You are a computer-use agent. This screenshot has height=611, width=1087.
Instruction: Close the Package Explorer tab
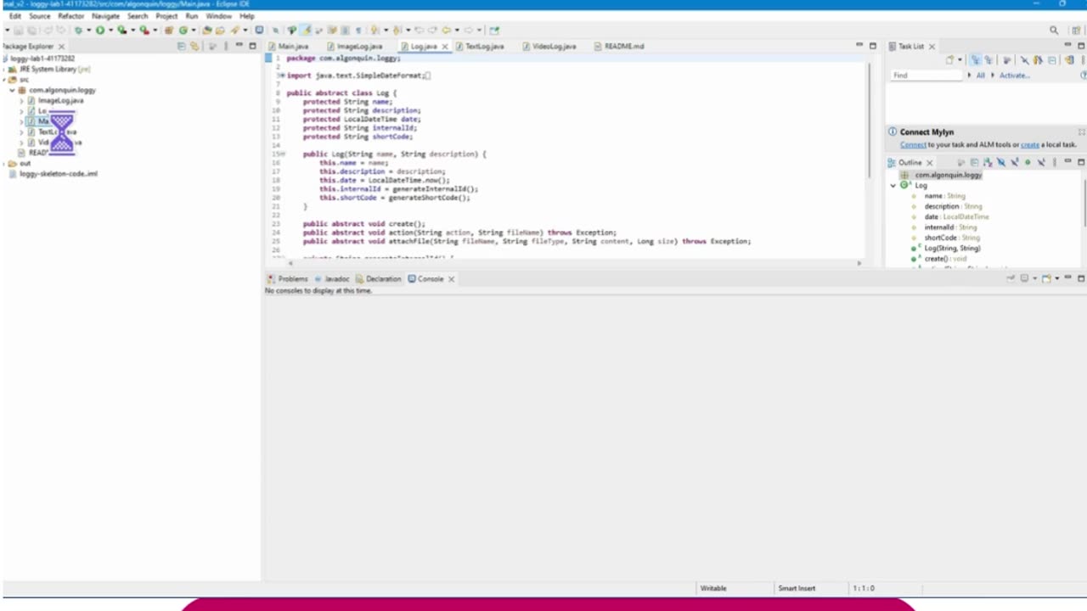click(x=61, y=46)
